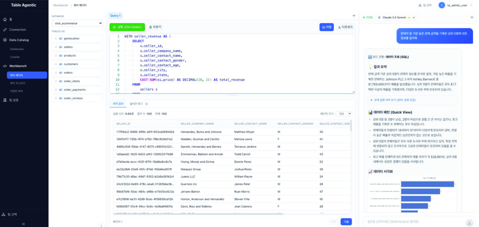
Task: Expand the sellers table node
Action: click(56, 47)
